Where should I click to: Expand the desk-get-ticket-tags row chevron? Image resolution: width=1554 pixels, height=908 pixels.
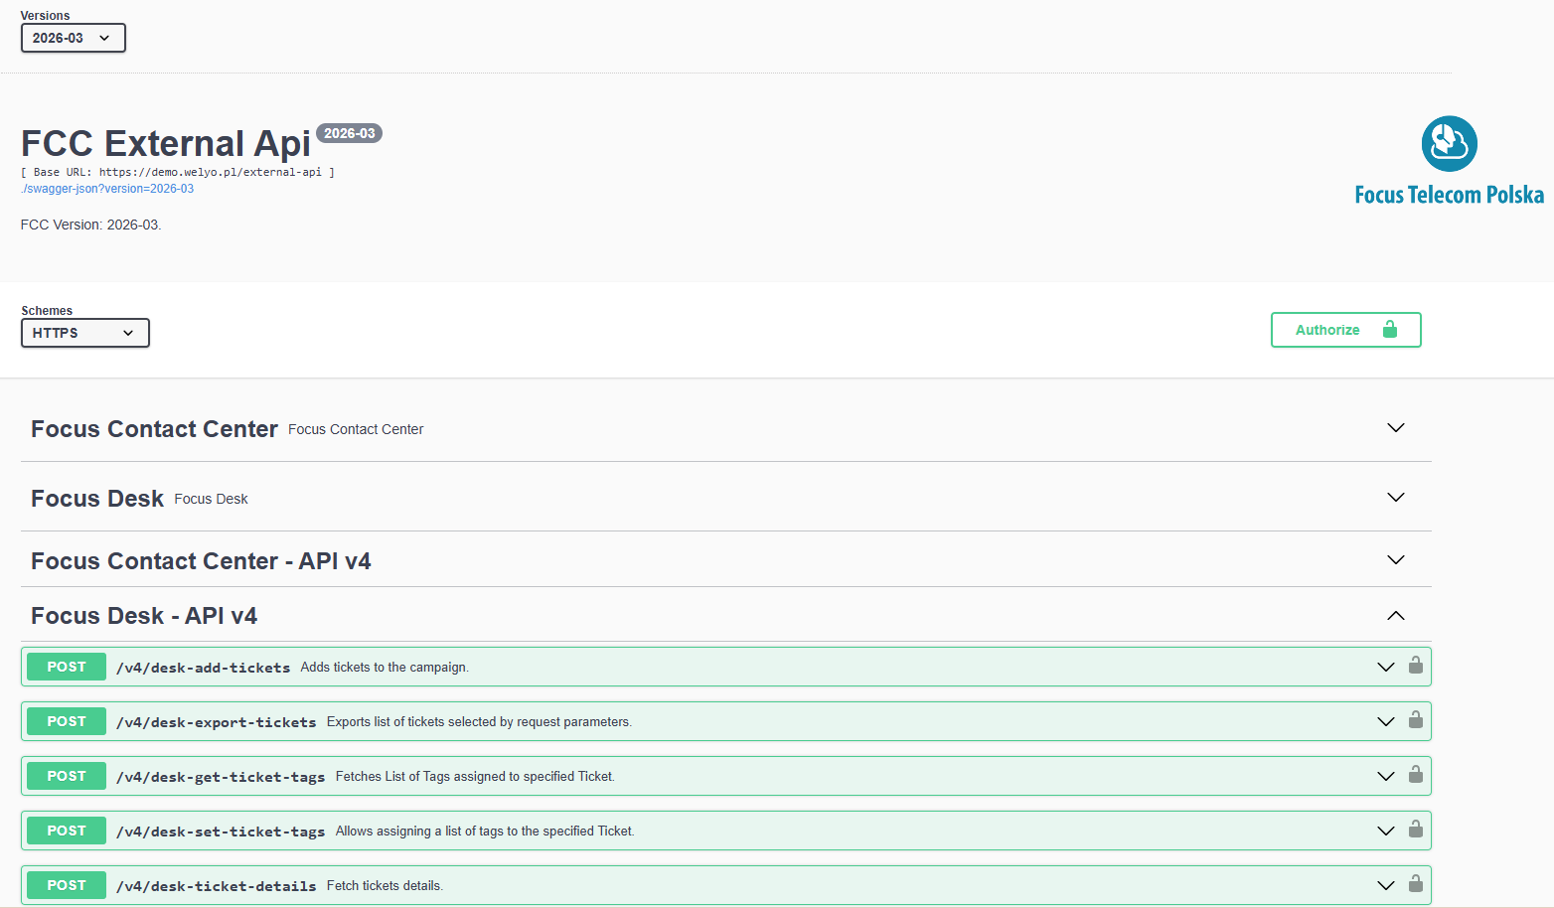[x=1385, y=776]
